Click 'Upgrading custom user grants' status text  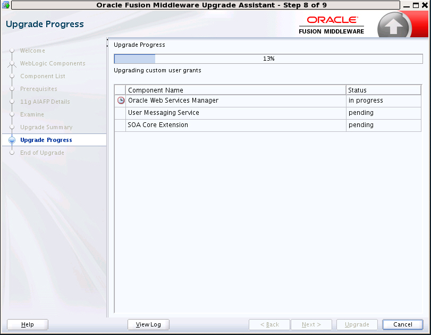(x=157, y=70)
